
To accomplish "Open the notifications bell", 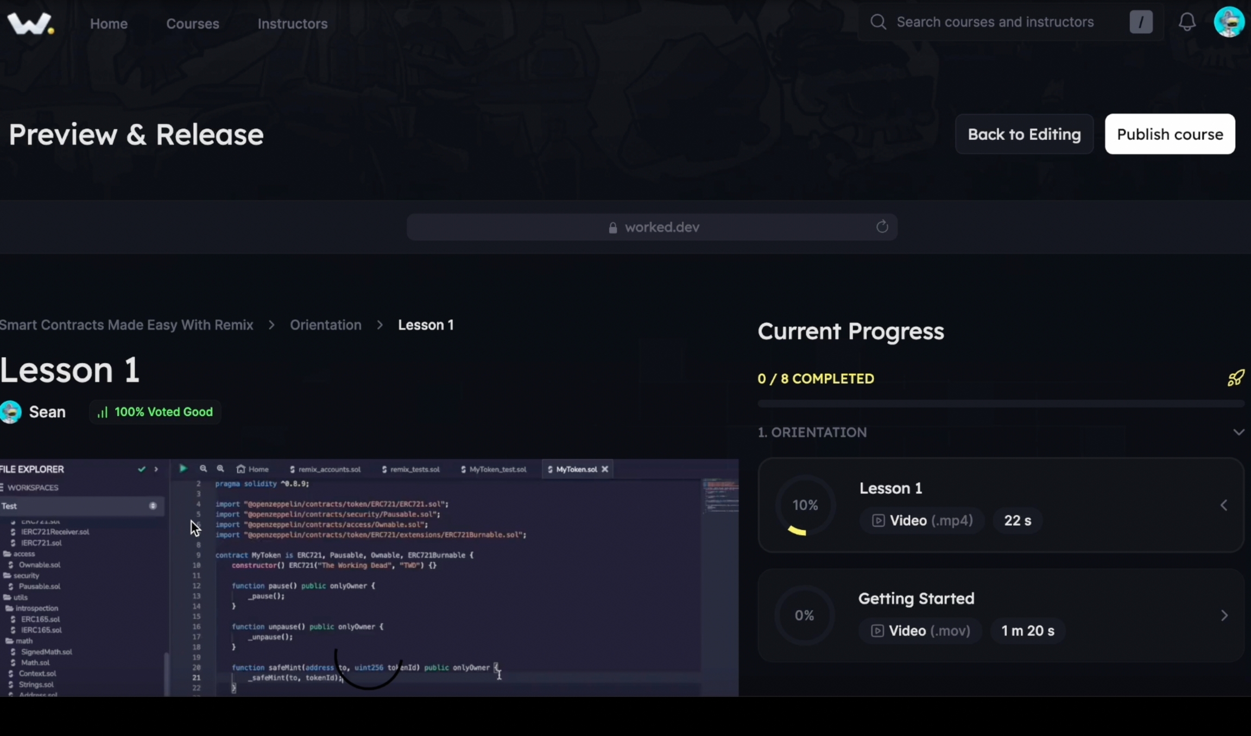I will (x=1187, y=22).
